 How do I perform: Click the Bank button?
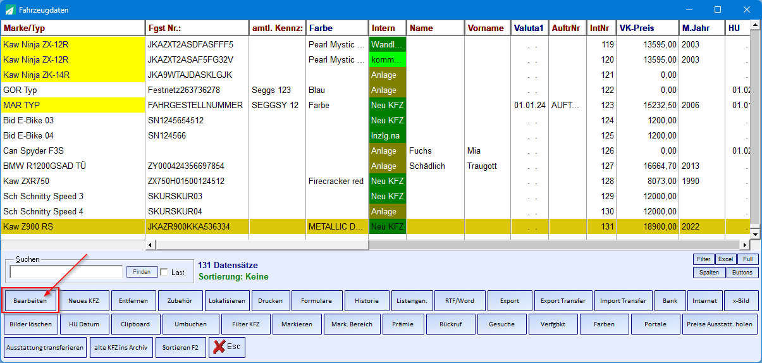[x=670, y=301]
